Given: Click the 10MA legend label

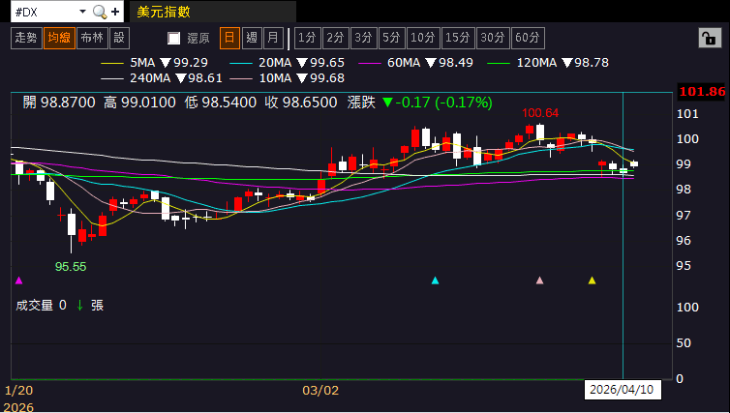Looking at the screenshot, I should [x=275, y=78].
